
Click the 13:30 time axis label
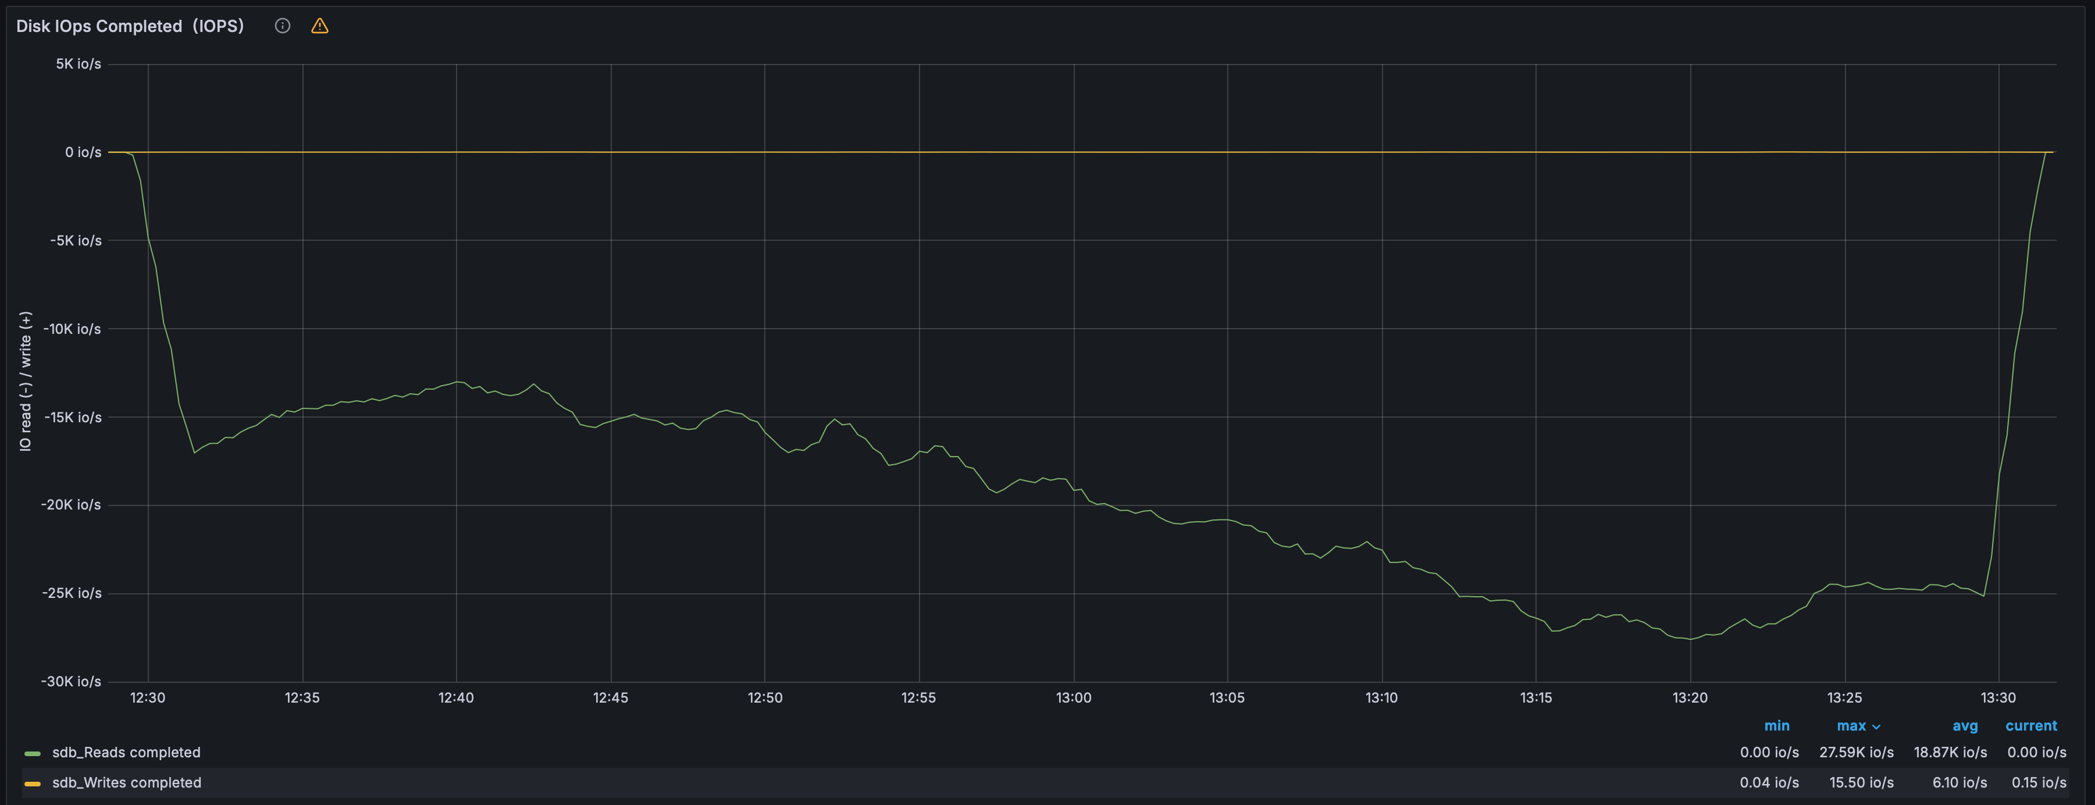1998,697
